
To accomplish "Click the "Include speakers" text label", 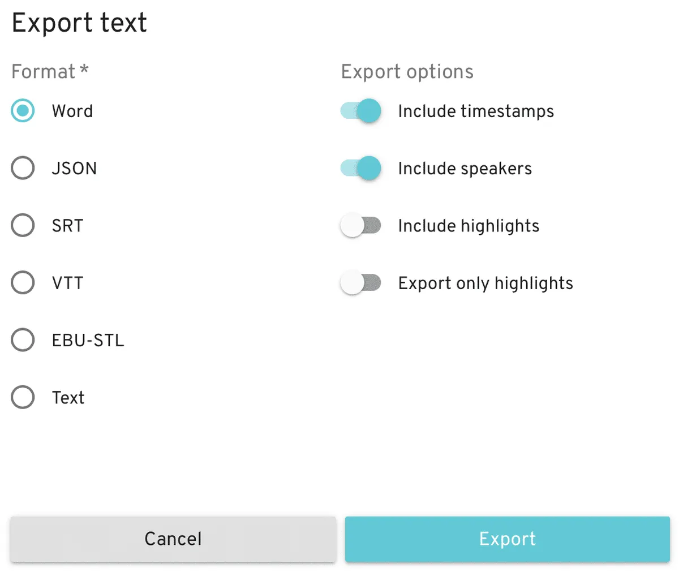I will [465, 169].
